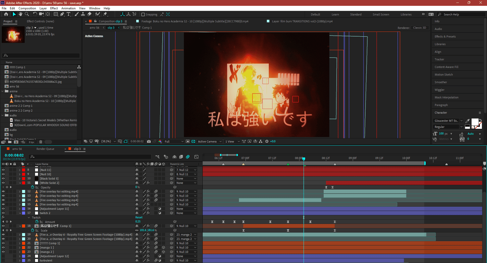Screen dimensions: 487x263
Task: Enable the Snapping checkbox
Action: pyautogui.click(x=143, y=14)
